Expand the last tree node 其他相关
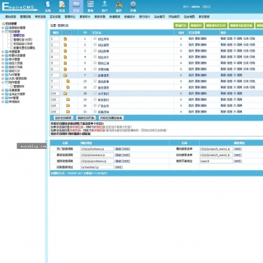 3,102
